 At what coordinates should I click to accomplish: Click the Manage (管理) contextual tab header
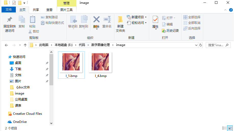click(66, 3)
